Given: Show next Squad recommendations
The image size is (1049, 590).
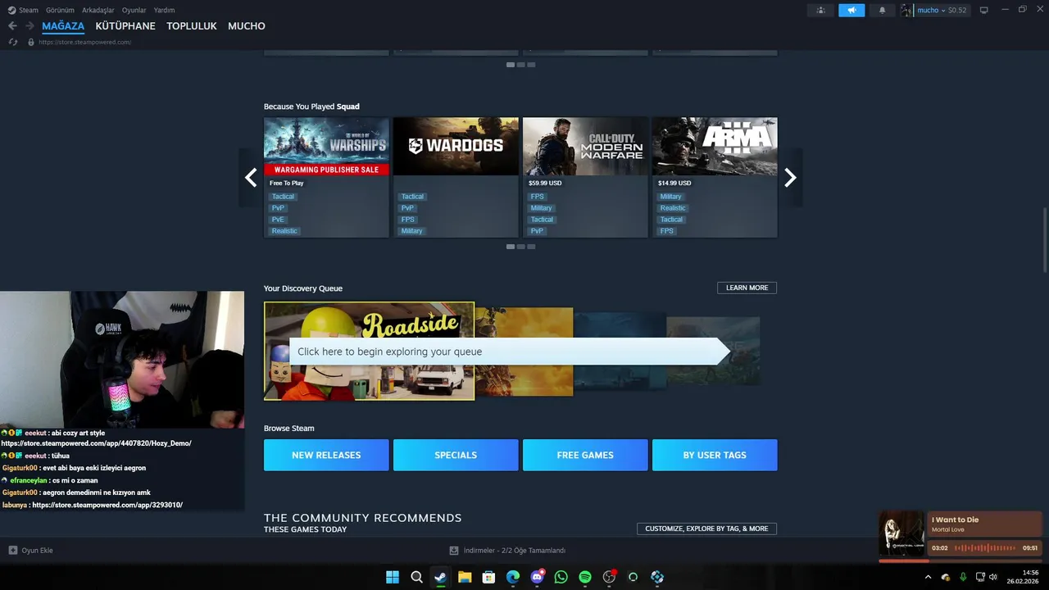Looking at the screenshot, I should (x=790, y=177).
